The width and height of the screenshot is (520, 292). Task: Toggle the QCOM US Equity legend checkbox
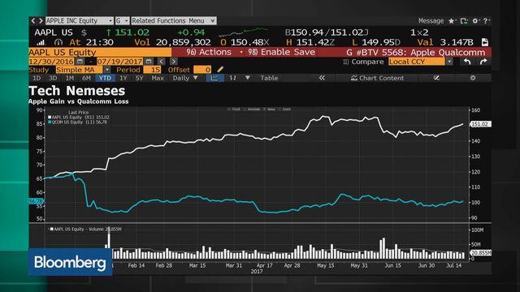(x=50, y=122)
